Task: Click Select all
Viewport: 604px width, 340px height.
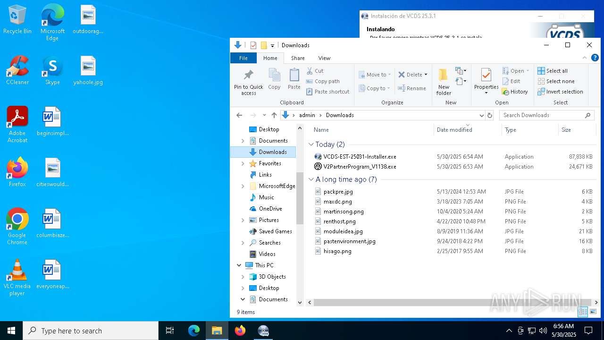Action: point(553,71)
